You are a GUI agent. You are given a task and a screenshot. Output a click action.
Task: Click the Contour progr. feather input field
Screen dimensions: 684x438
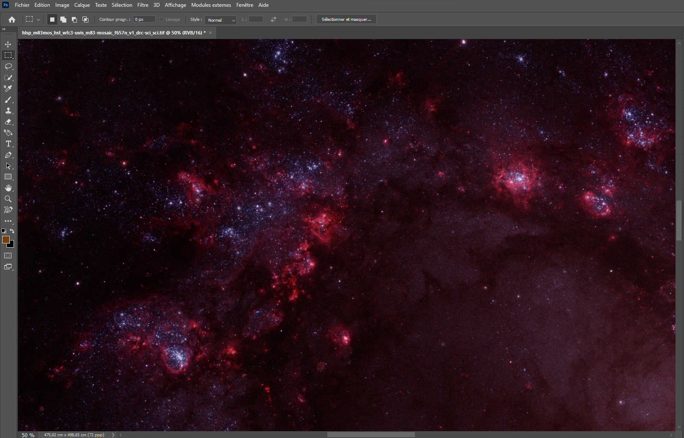point(145,20)
